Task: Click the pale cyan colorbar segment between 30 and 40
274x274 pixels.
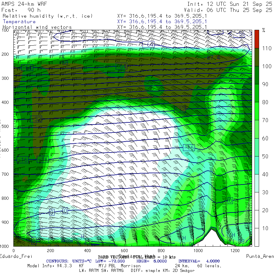Action: click(257, 183)
